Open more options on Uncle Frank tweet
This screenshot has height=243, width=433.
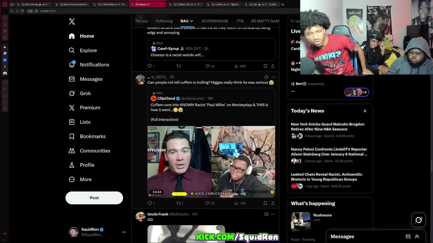(273, 214)
